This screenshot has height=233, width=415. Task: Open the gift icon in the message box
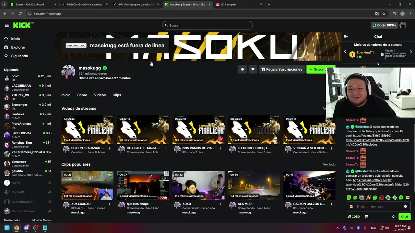point(351,206)
